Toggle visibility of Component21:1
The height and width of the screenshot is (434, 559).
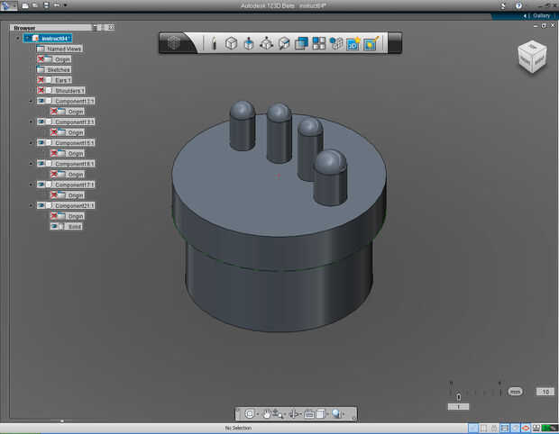(41, 205)
